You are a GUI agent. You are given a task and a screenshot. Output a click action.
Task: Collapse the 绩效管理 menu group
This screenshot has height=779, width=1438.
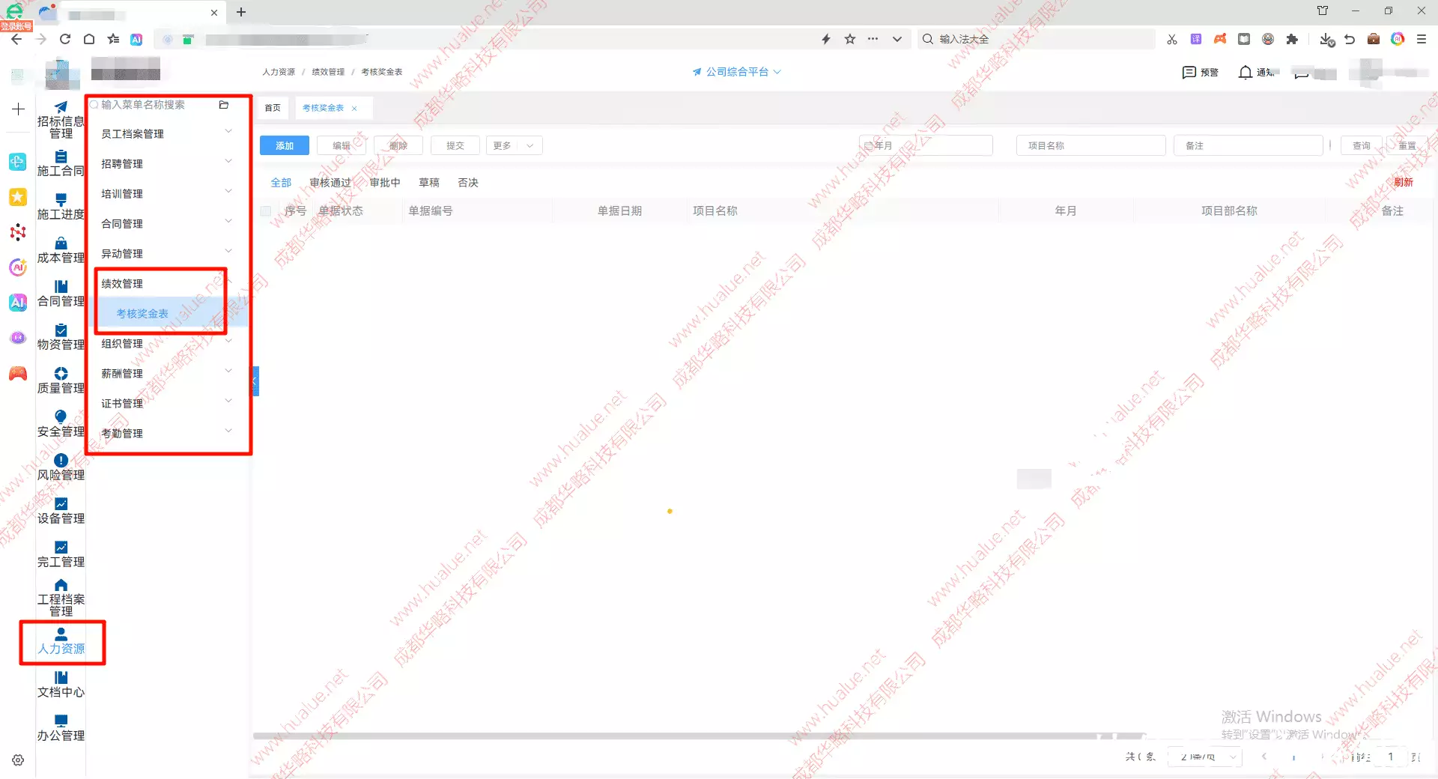(x=168, y=283)
